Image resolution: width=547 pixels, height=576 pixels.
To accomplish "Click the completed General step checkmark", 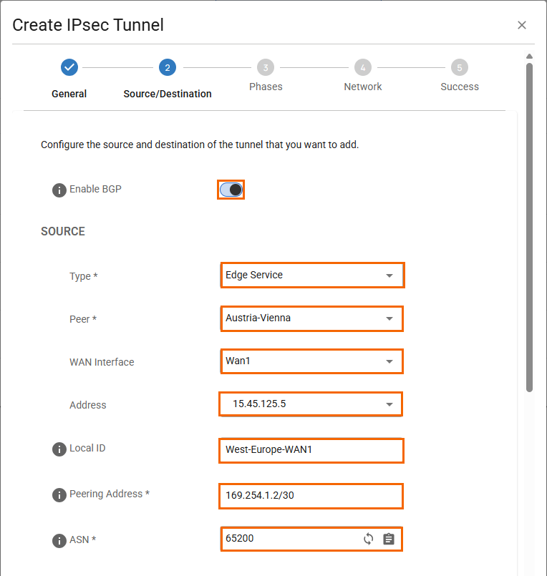I will [69, 67].
